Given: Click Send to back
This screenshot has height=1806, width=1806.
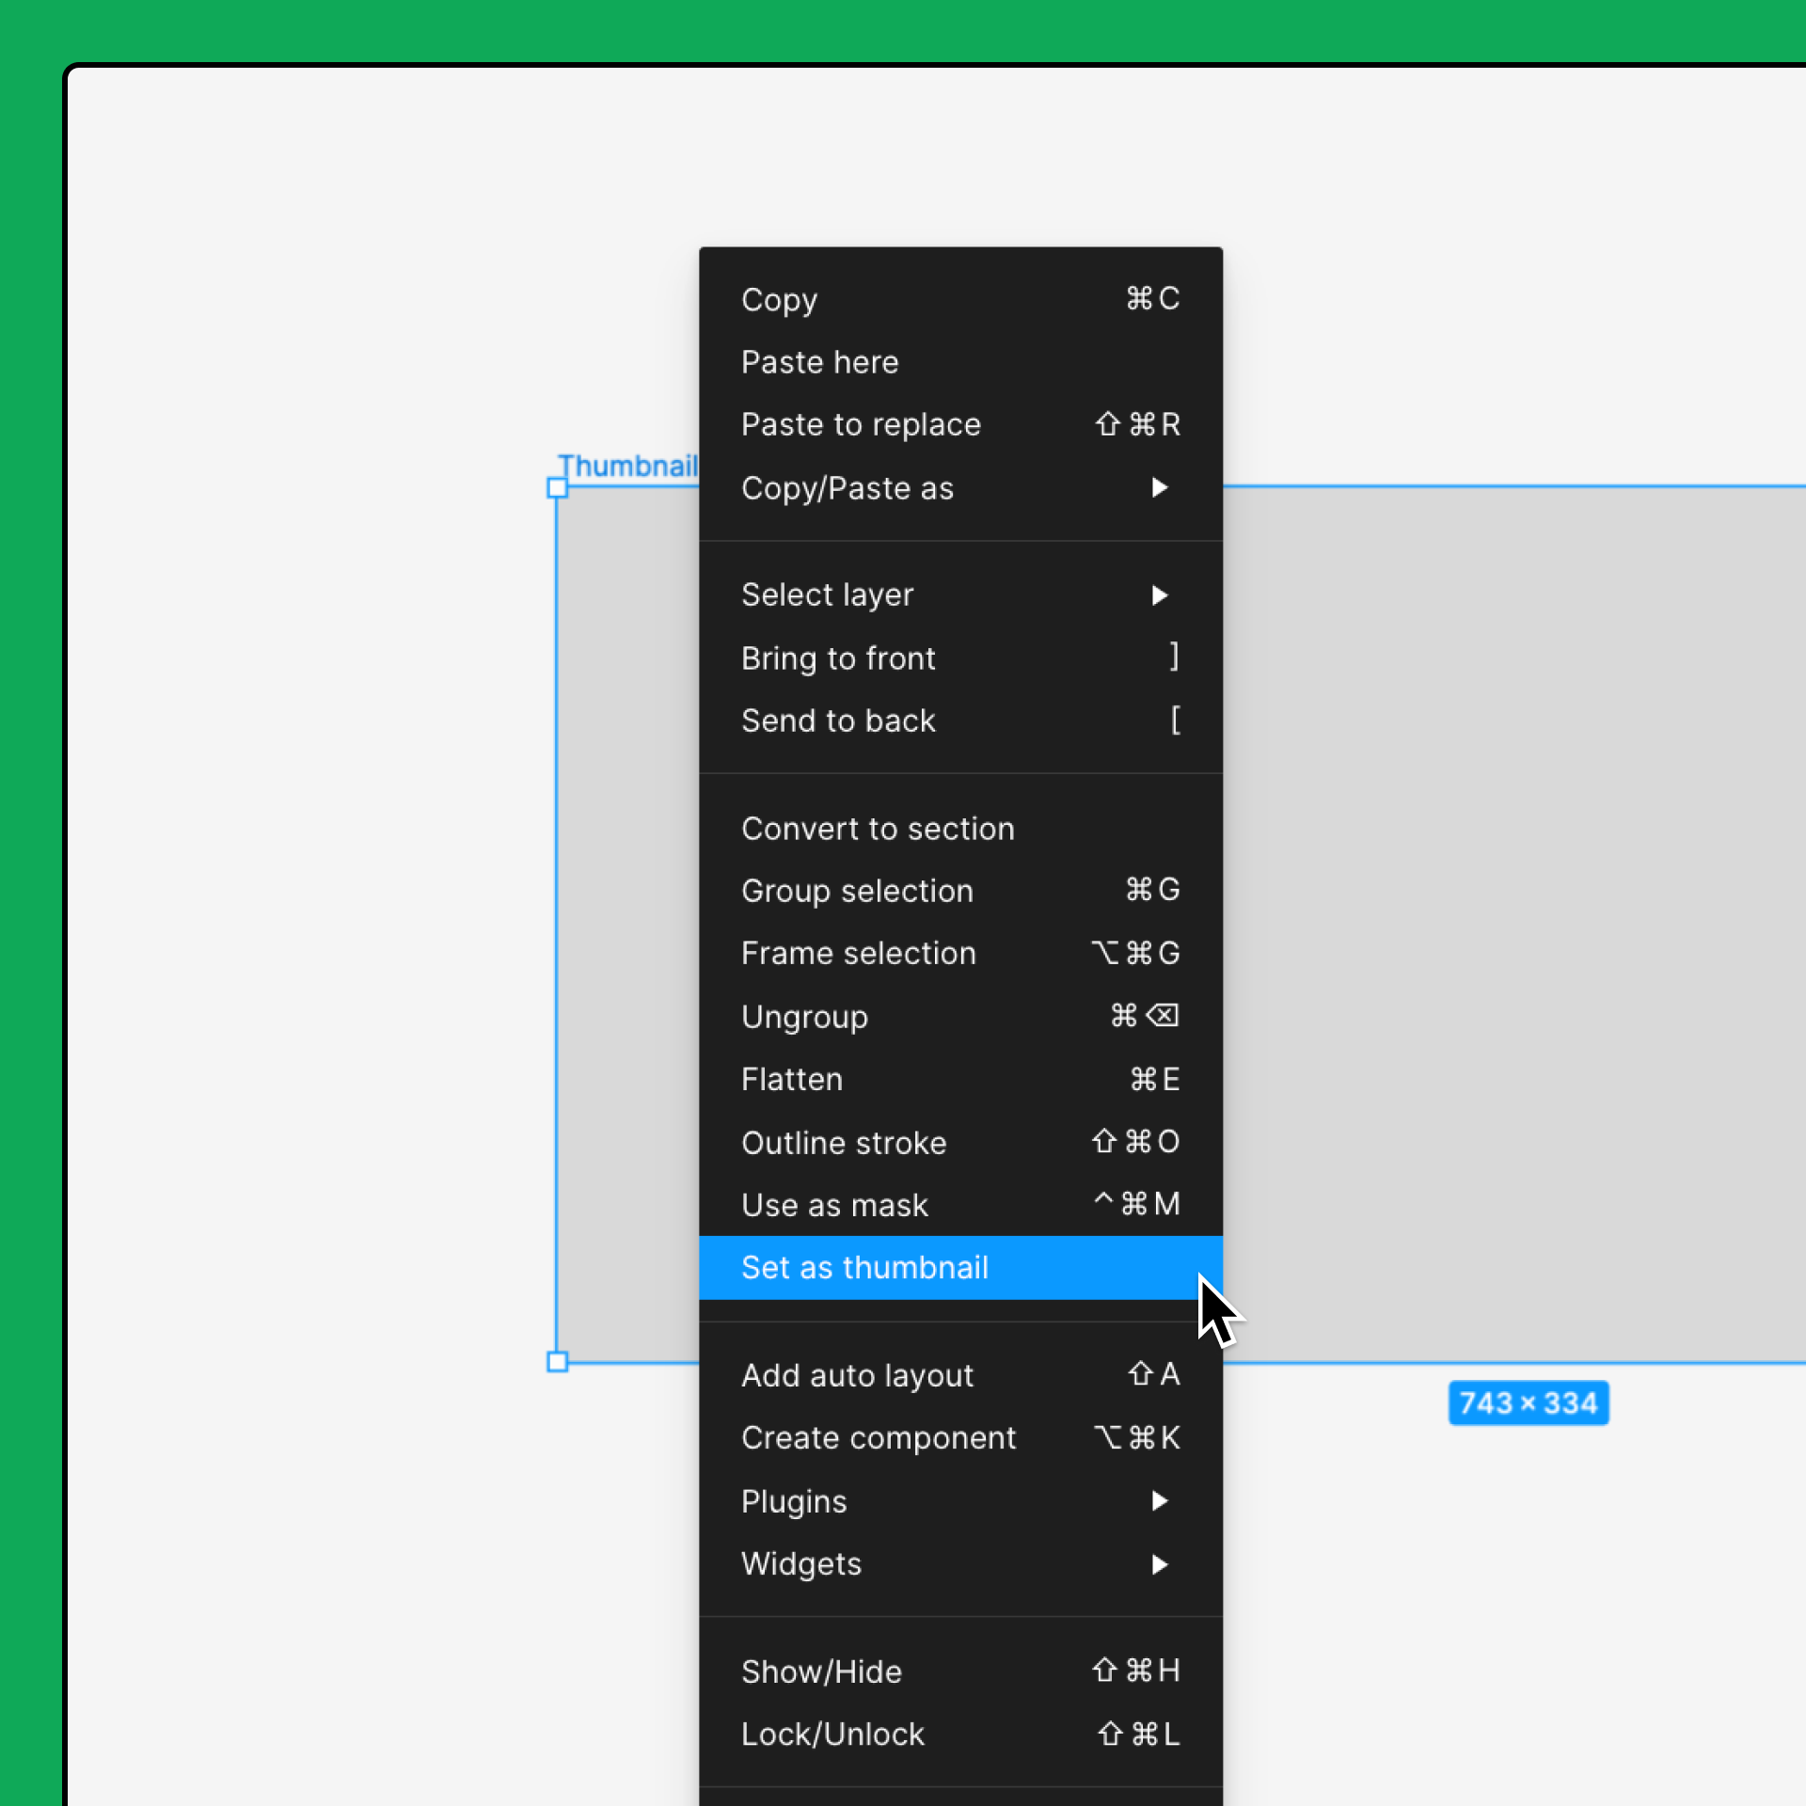Looking at the screenshot, I should tap(838, 721).
